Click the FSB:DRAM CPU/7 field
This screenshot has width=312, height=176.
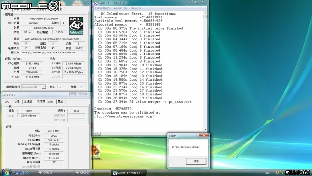[x=54, y=136]
